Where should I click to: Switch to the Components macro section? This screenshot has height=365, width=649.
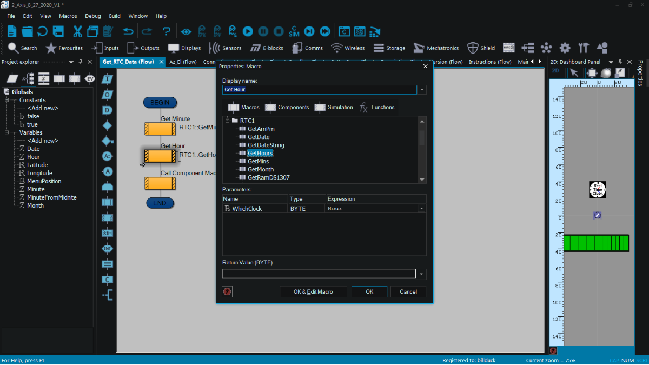pyautogui.click(x=287, y=107)
